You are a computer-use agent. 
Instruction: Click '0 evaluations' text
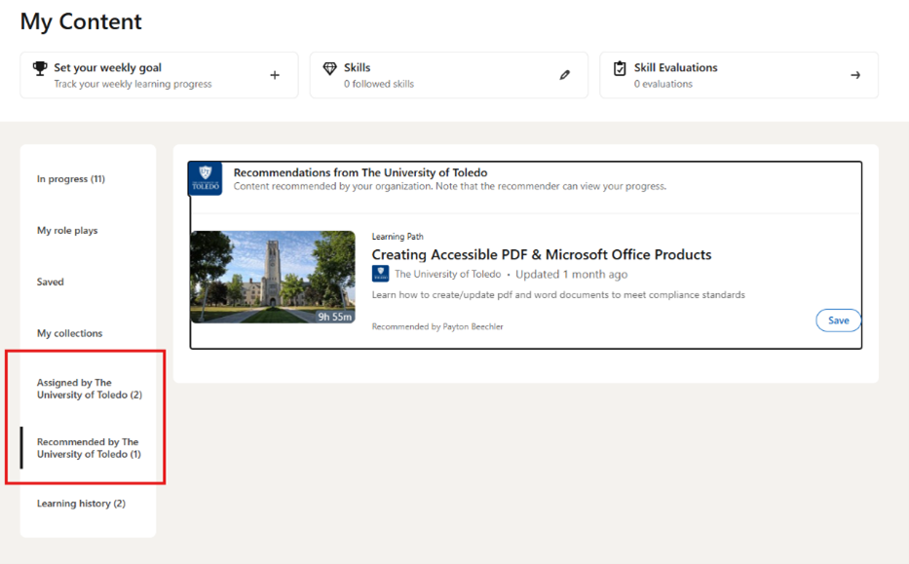pos(663,84)
